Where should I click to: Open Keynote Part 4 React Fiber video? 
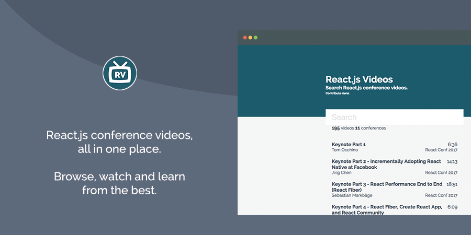387,210
